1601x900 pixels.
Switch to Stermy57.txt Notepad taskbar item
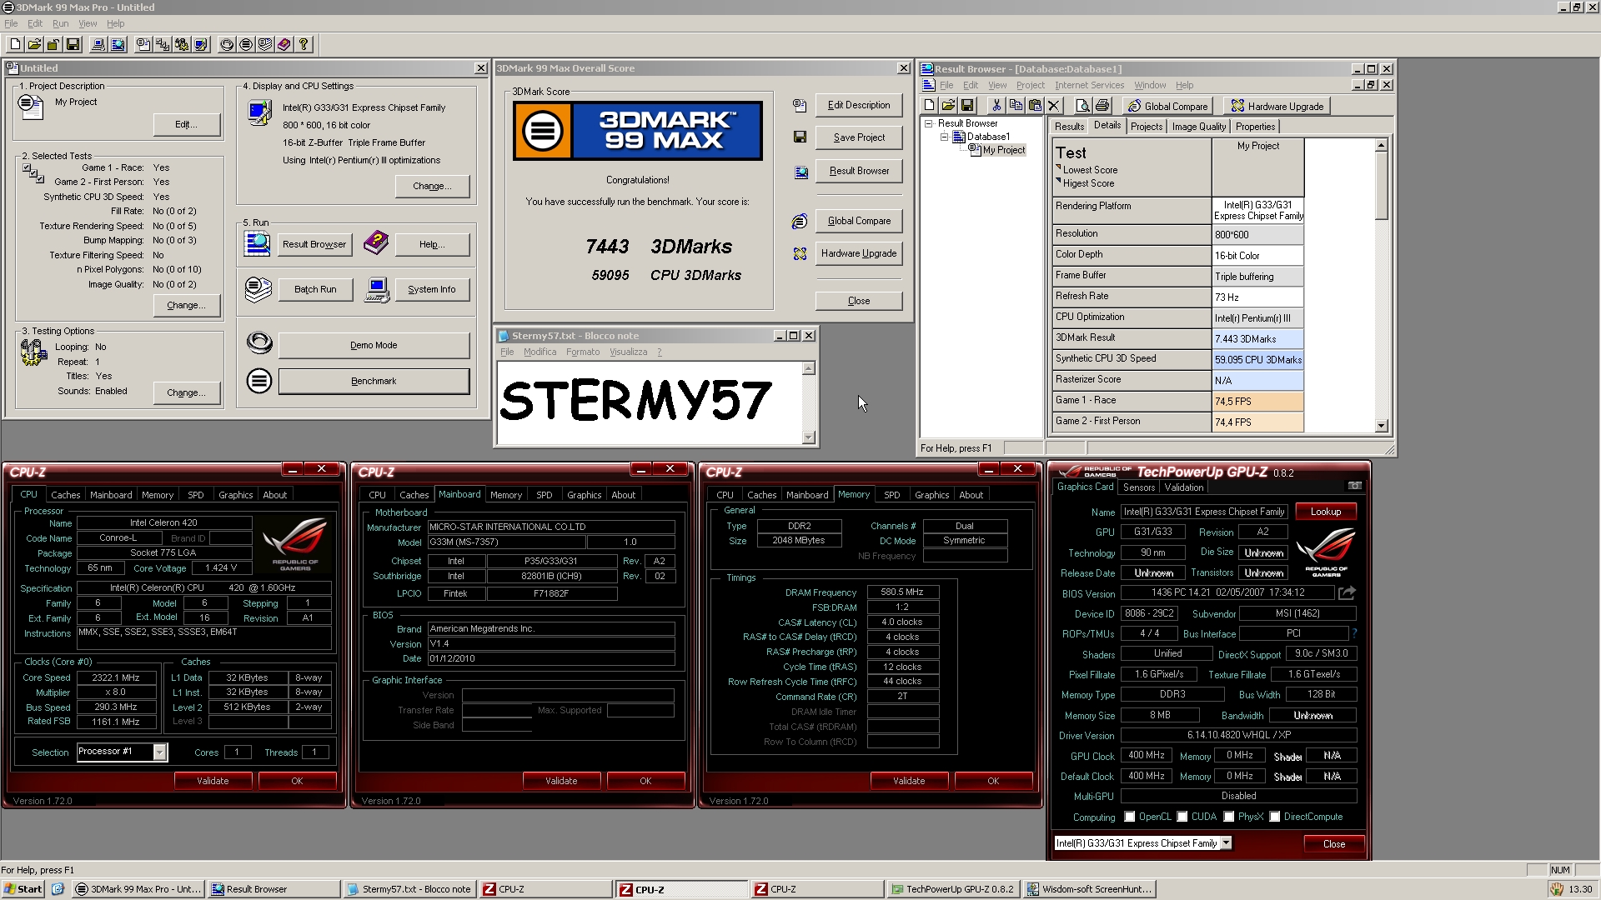pyautogui.click(x=409, y=889)
